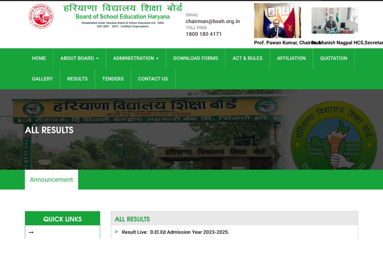Click the ALL RESULTS section header
The image size is (383, 255).
(234, 219)
